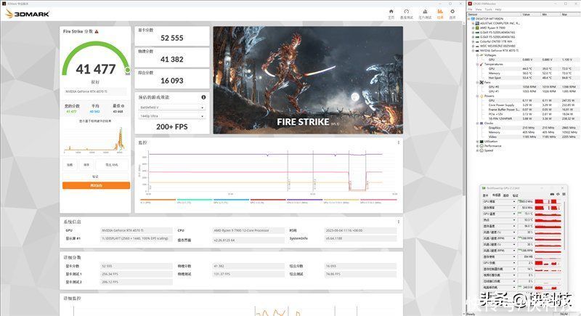This screenshot has width=581, height=316.
Task: Switch to the 高级 tab in GPU-Z
Action: point(506,195)
